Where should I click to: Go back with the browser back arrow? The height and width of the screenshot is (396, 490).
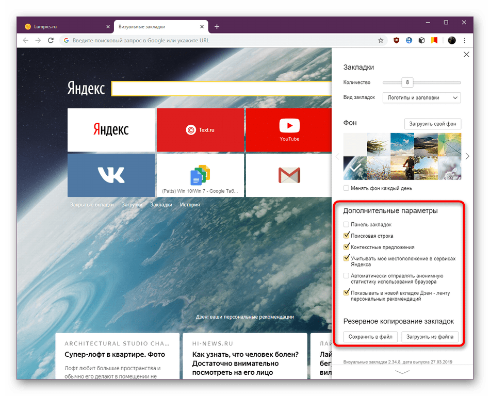coord(26,40)
